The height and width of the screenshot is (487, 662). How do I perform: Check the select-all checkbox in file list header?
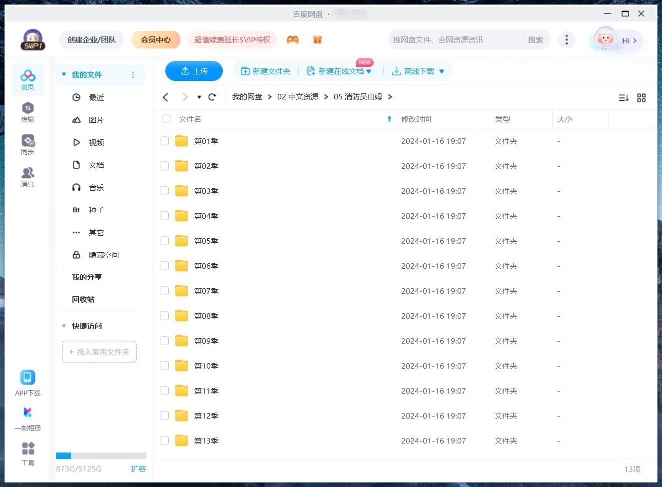[x=166, y=119]
